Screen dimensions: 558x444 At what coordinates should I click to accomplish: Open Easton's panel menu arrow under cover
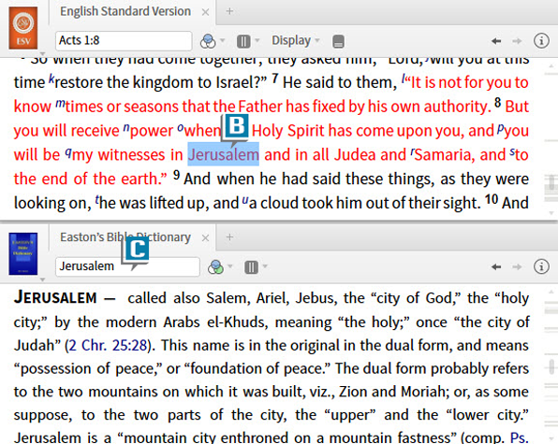tap(42, 279)
